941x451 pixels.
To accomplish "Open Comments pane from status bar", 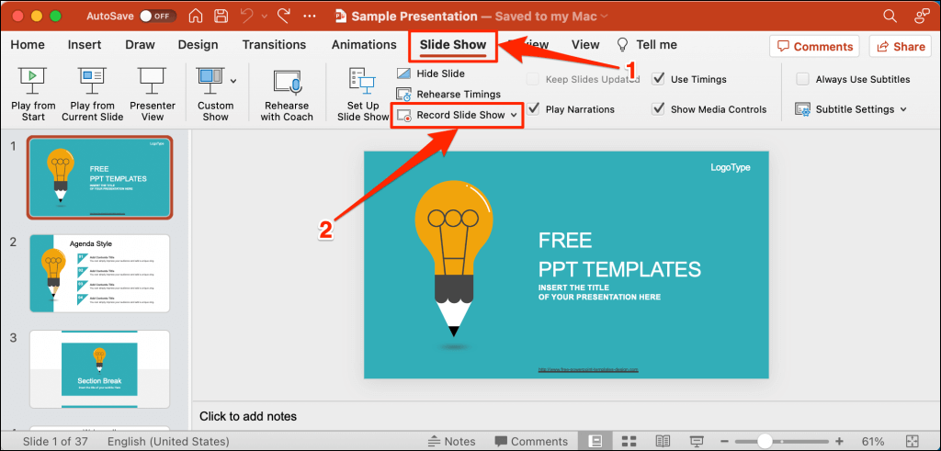I will tap(531, 442).
